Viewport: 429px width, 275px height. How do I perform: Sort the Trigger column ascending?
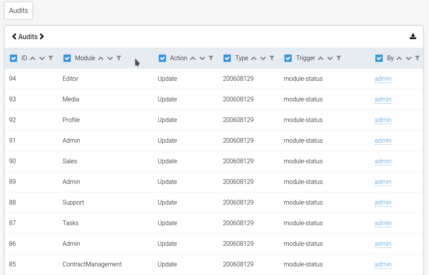coord(321,58)
